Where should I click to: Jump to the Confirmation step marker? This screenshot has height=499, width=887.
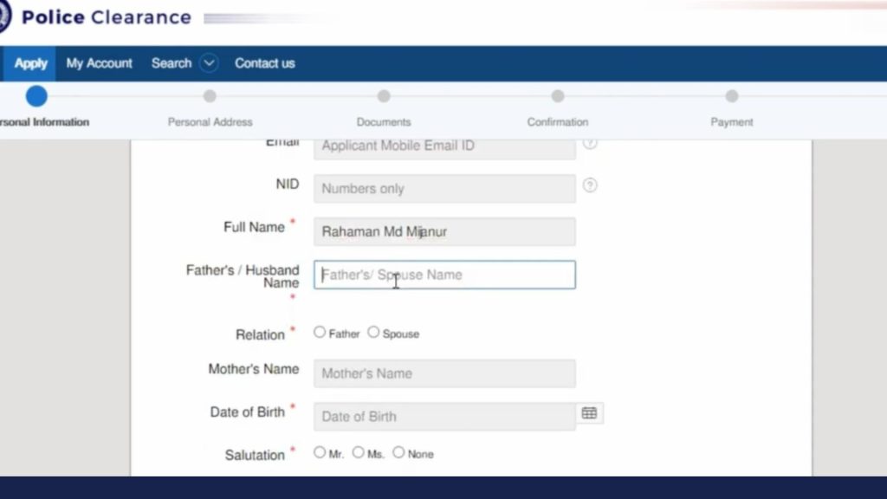point(558,96)
